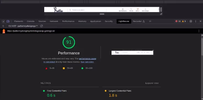This screenshot has width=203, height=100.
Task: Open the Security tab
Action: click(x=109, y=21)
